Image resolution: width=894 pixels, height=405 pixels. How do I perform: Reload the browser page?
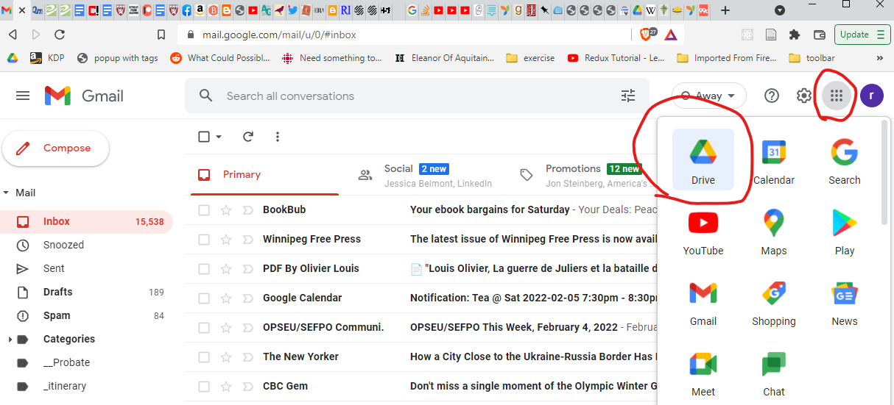(60, 35)
